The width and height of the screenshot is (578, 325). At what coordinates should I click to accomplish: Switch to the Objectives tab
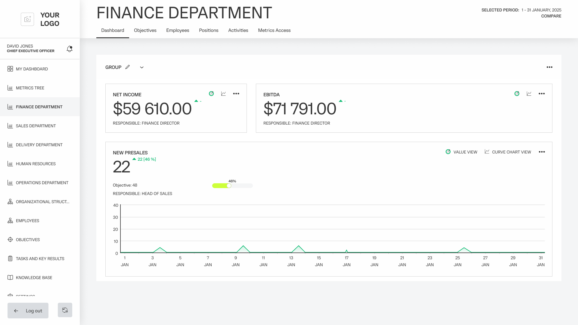coord(145,30)
